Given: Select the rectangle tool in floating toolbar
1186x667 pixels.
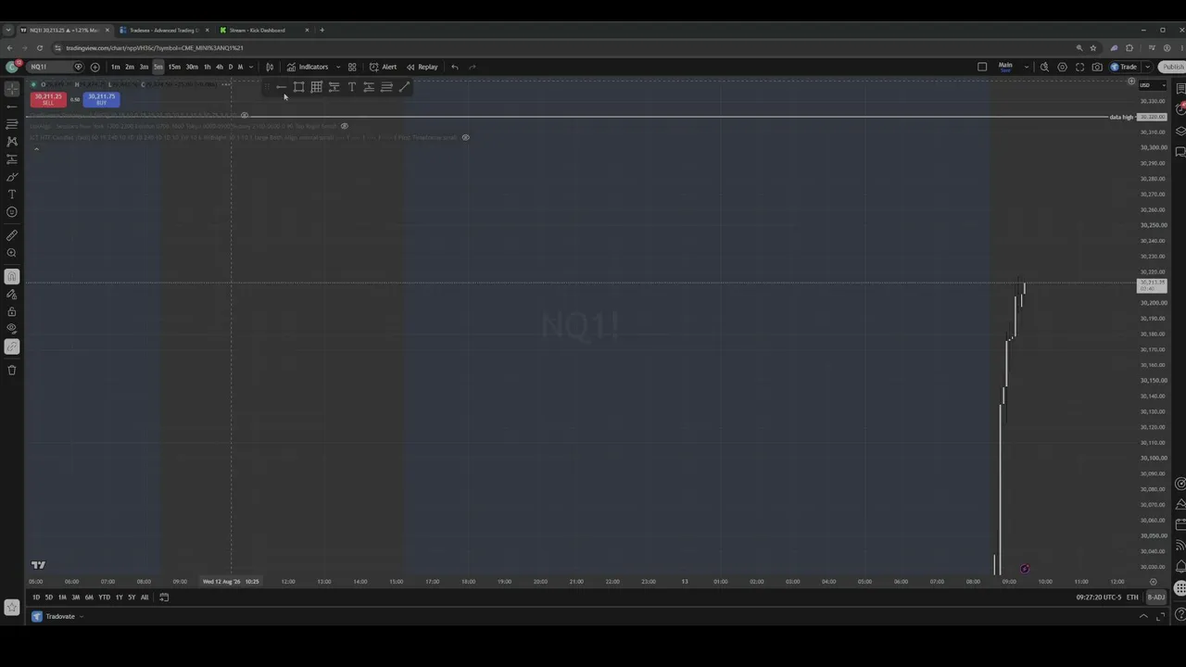Looking at the screenshot, I should click(298, 87).
